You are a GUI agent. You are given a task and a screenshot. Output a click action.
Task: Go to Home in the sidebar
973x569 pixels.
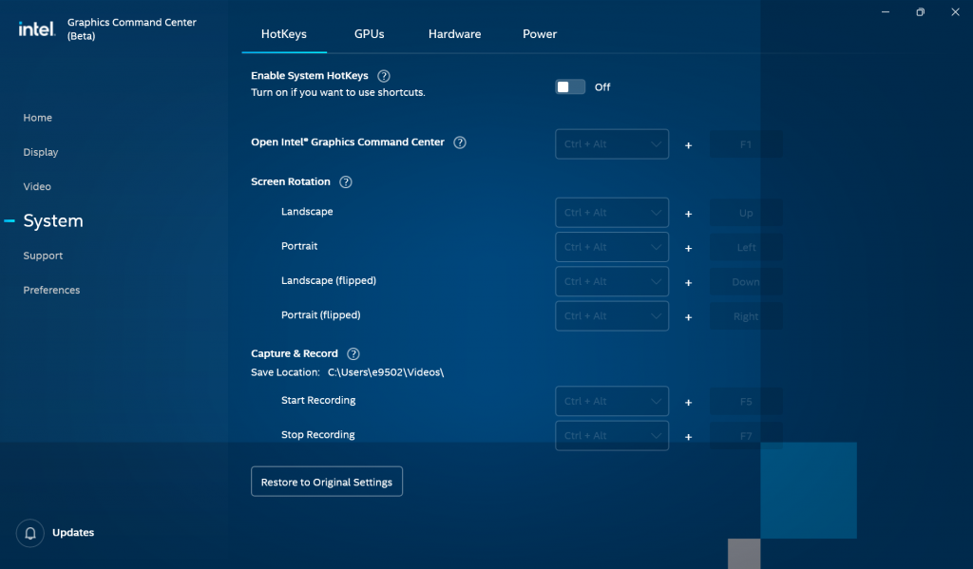[x=37, y=117]
